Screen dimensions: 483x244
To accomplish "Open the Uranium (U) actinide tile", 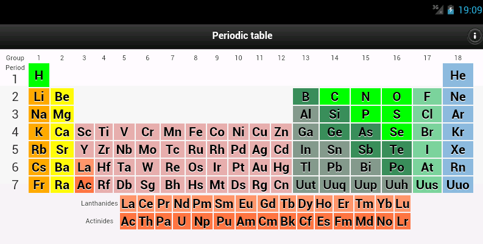I will [182, 221].
